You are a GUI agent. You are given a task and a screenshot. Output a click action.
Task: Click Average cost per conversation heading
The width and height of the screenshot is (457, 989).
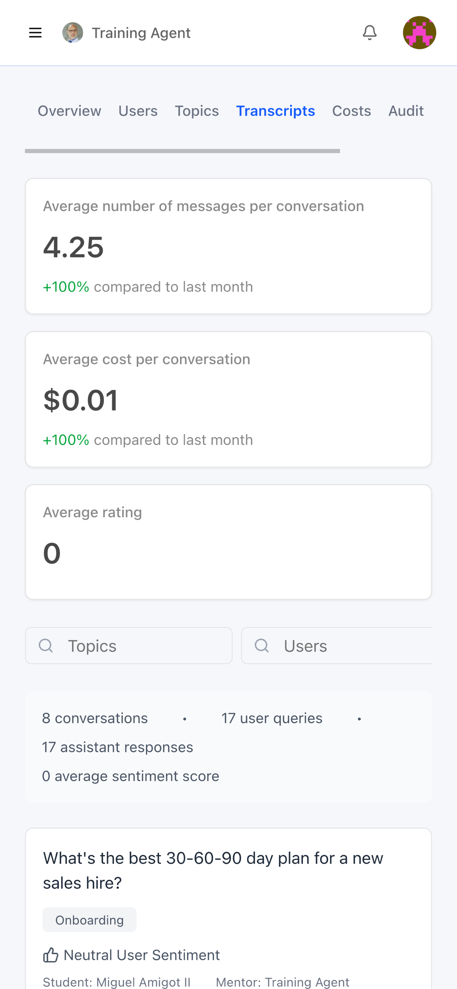click(147, 359)
